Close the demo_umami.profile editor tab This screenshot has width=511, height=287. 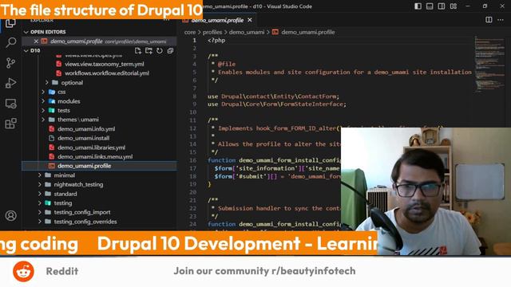[x=250, y=20]
